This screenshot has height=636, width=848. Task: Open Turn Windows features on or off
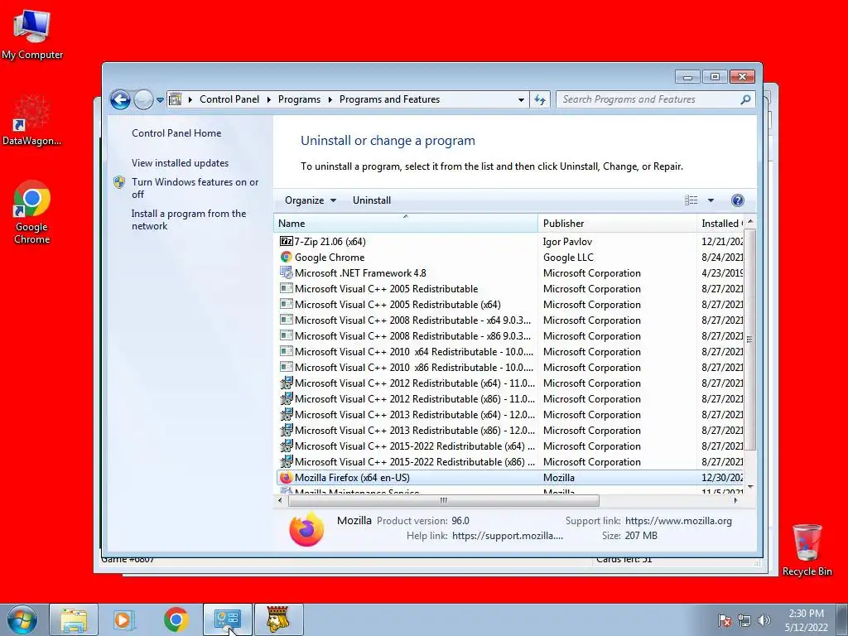click(195, 188)
